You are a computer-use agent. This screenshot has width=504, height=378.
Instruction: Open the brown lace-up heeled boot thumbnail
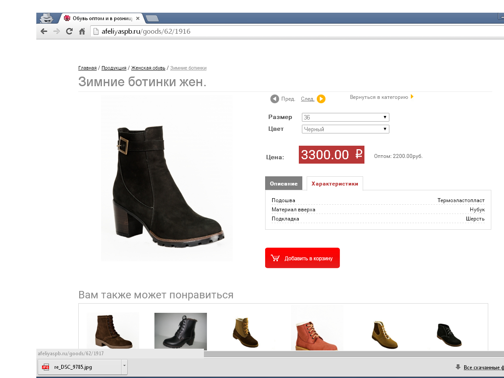113,331
